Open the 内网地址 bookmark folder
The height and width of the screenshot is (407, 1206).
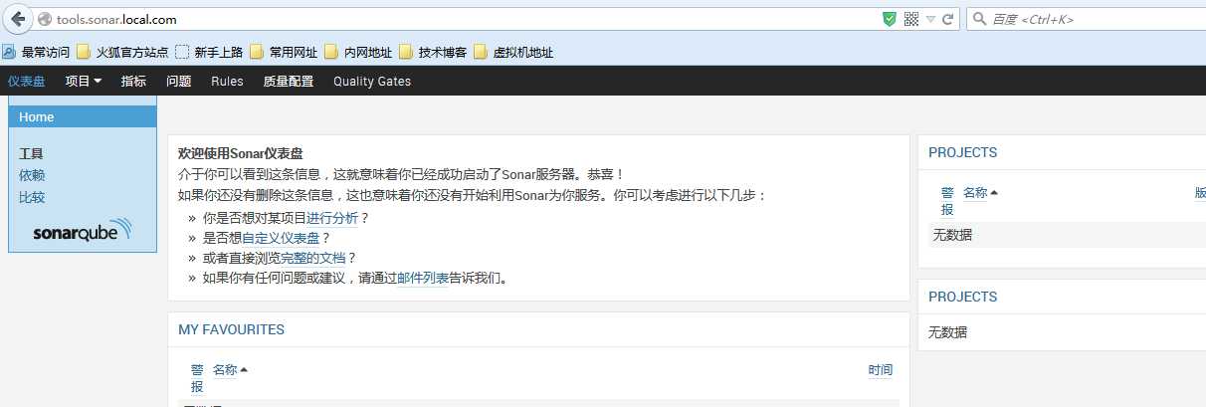358,52
